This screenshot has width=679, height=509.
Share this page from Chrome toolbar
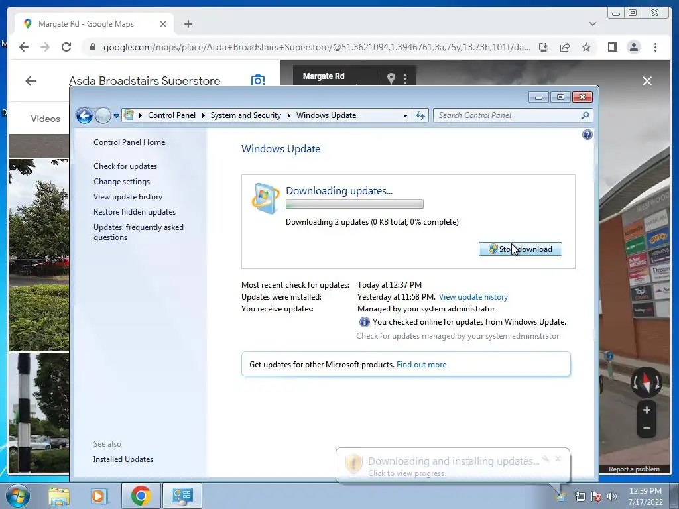[565, 47]
